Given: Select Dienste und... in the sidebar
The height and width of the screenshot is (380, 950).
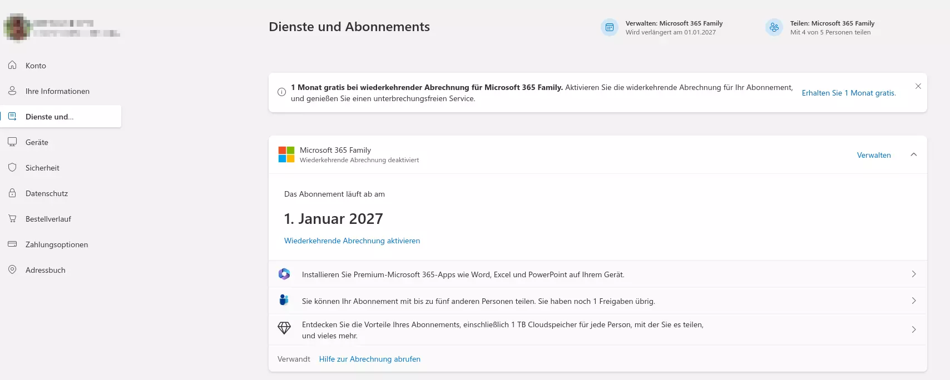Looking at the screenshot, I should tap(61, 117).
